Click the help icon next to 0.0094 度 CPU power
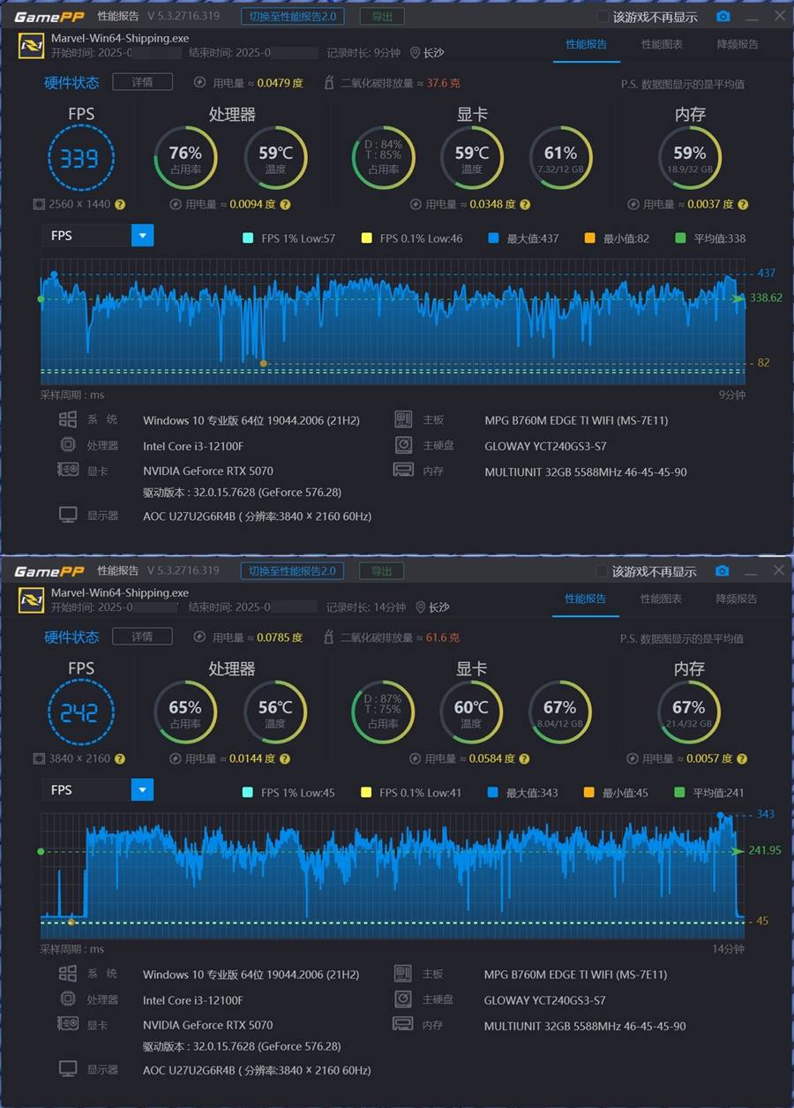 point(285,204)
